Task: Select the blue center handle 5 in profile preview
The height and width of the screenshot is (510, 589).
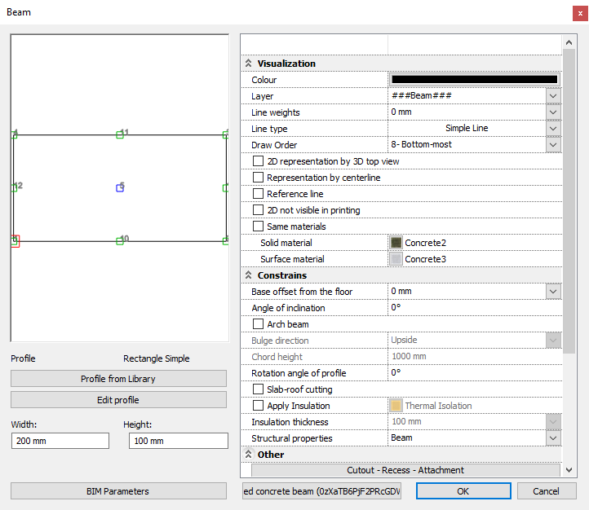Action: click(120, 188)
